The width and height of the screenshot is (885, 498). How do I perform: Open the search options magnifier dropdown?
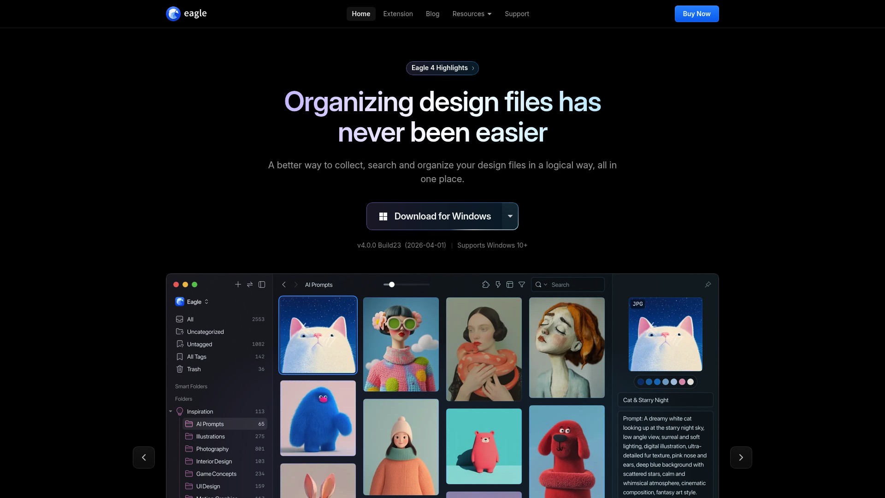[x=541, y=285]
